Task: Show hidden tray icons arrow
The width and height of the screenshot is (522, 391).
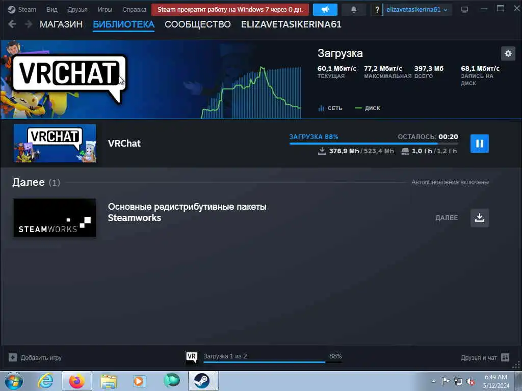Action: (x=433, y=381)
